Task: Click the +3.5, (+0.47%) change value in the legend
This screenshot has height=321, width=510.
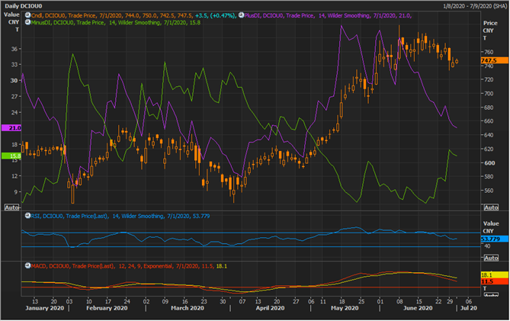Action: point(215,15)
